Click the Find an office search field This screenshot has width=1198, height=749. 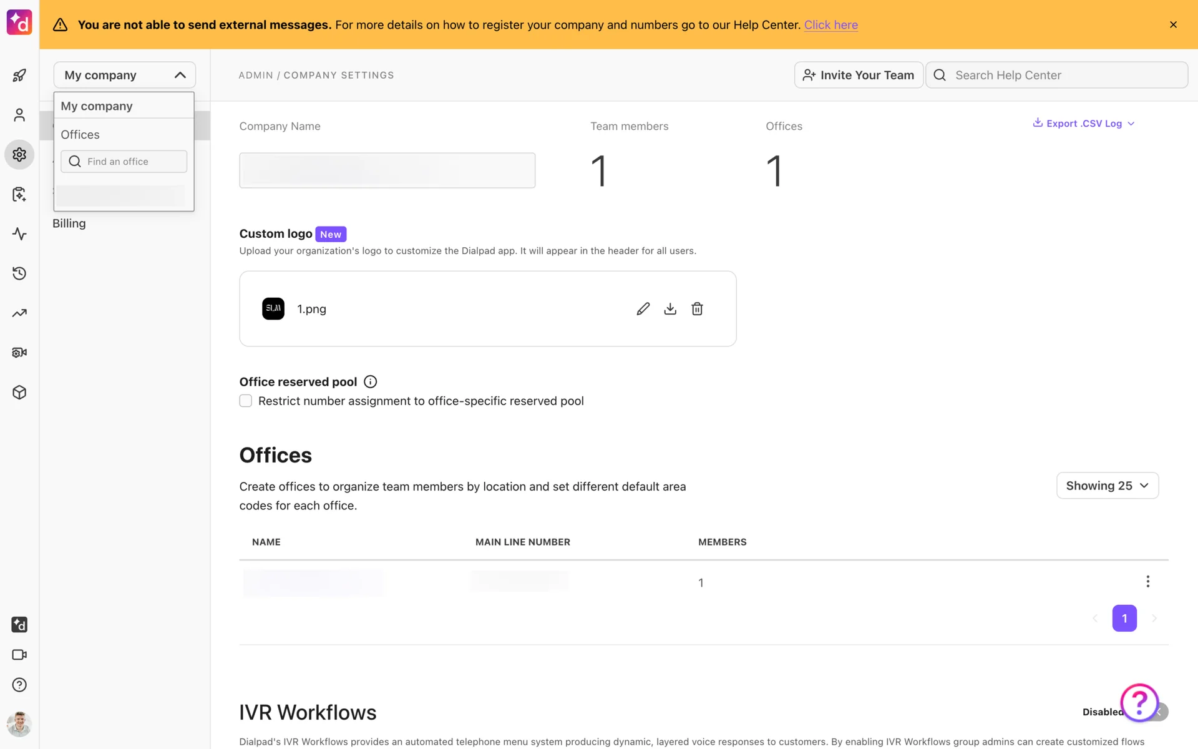coord(124,162)
